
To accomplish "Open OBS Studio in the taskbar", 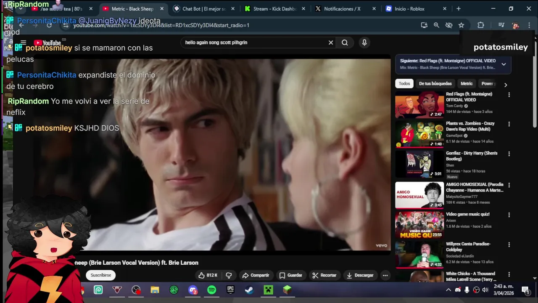I will (x=136, y=290).
